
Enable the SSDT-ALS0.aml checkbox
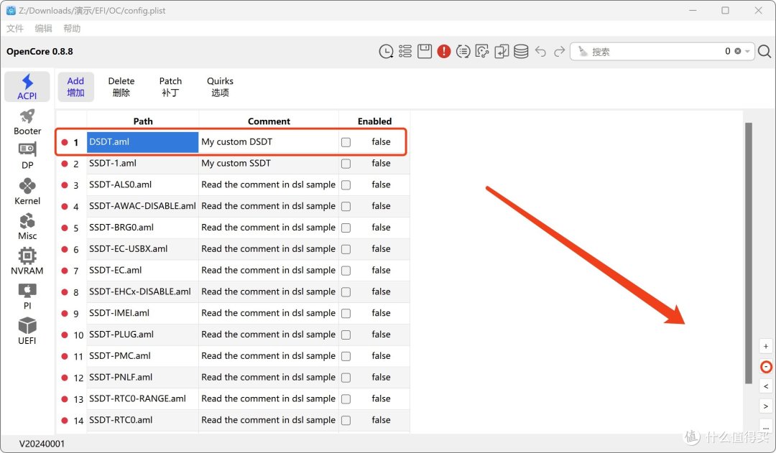pyautogui.click(x=346, y=185)
